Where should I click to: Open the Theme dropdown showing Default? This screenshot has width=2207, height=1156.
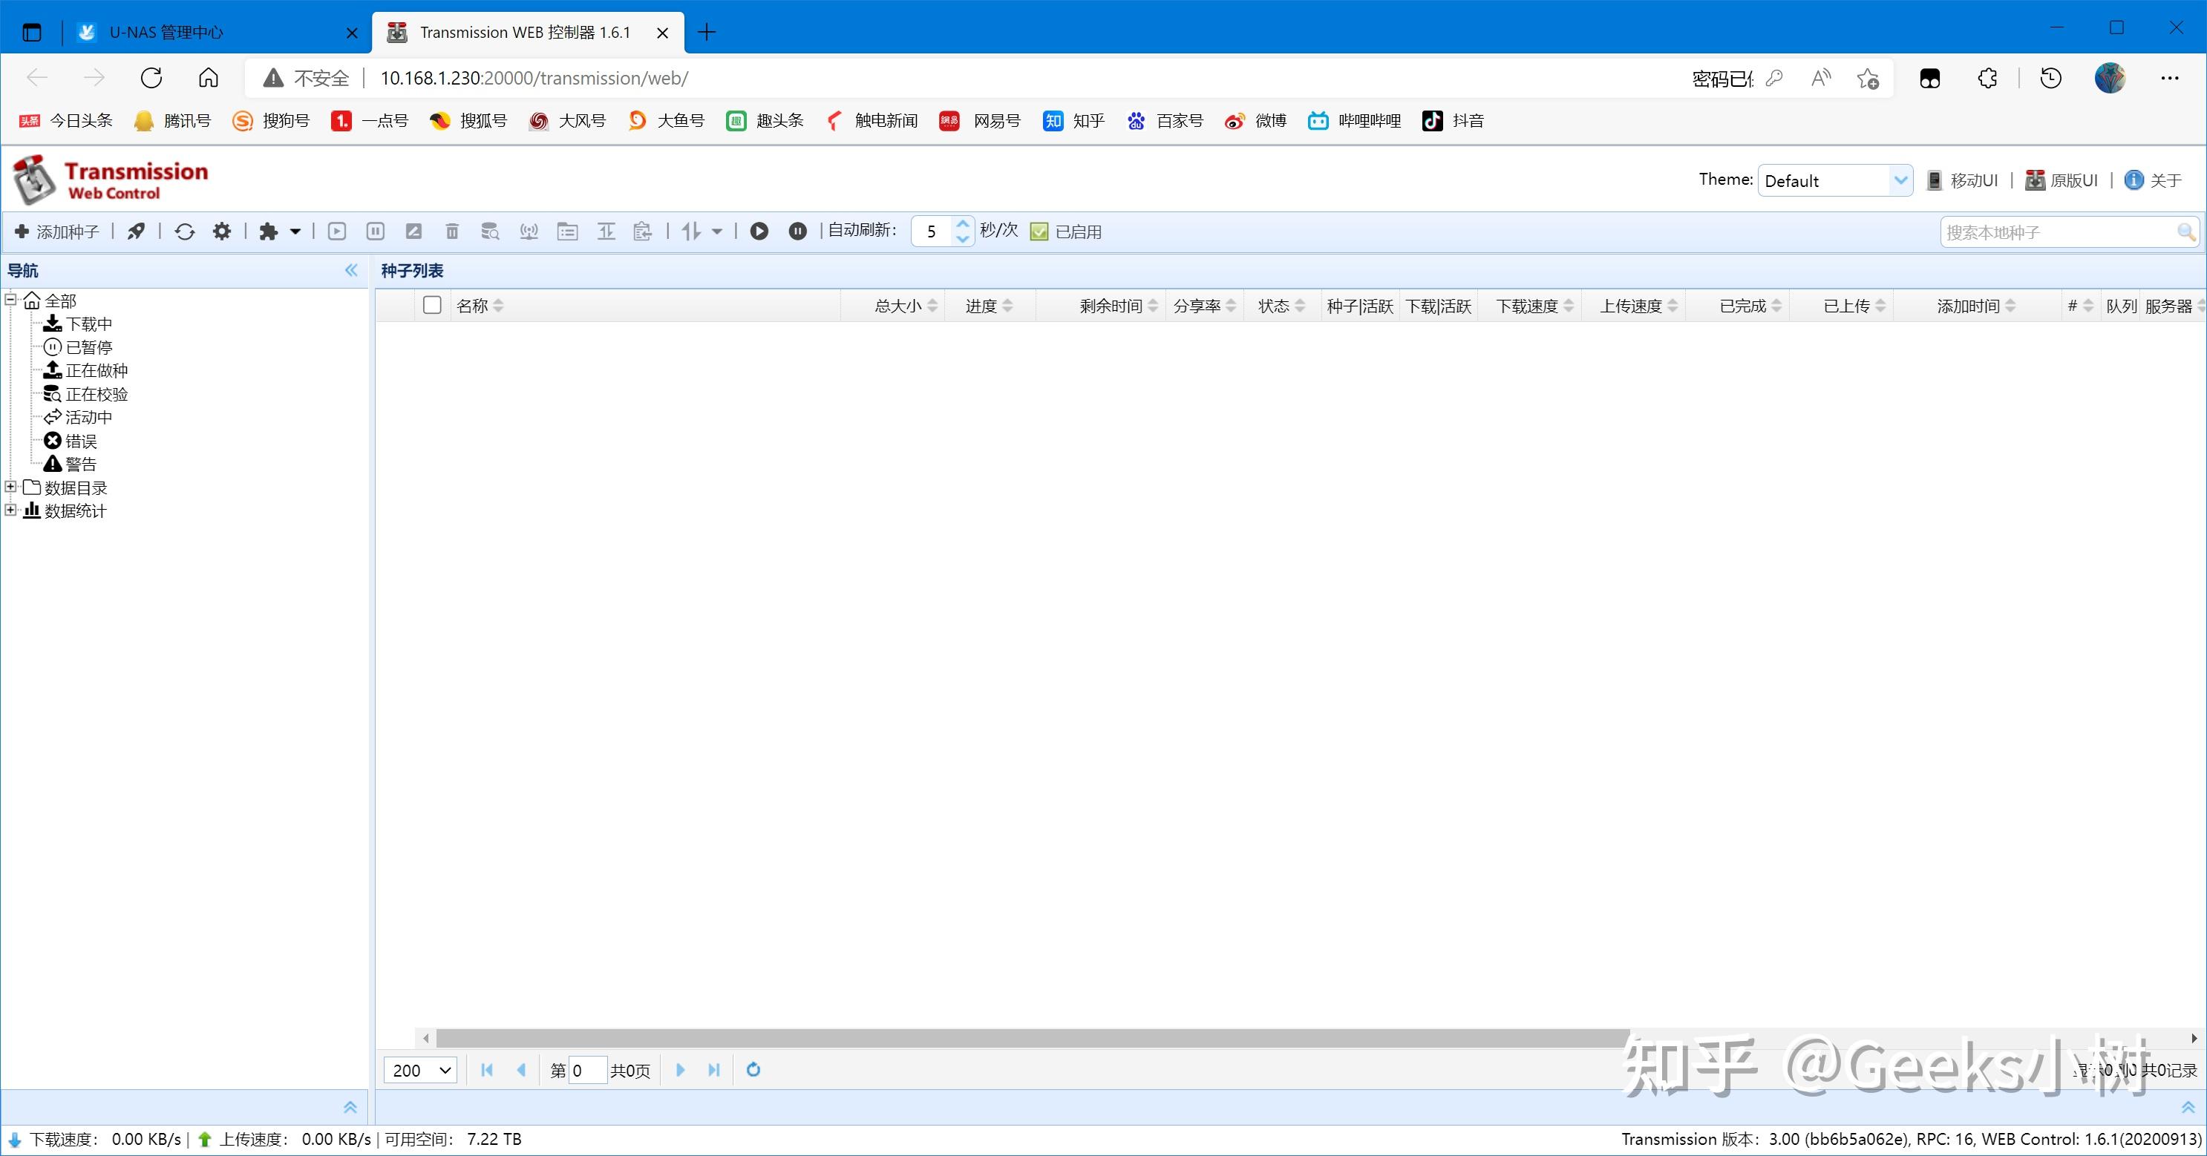pos(1834,181)
